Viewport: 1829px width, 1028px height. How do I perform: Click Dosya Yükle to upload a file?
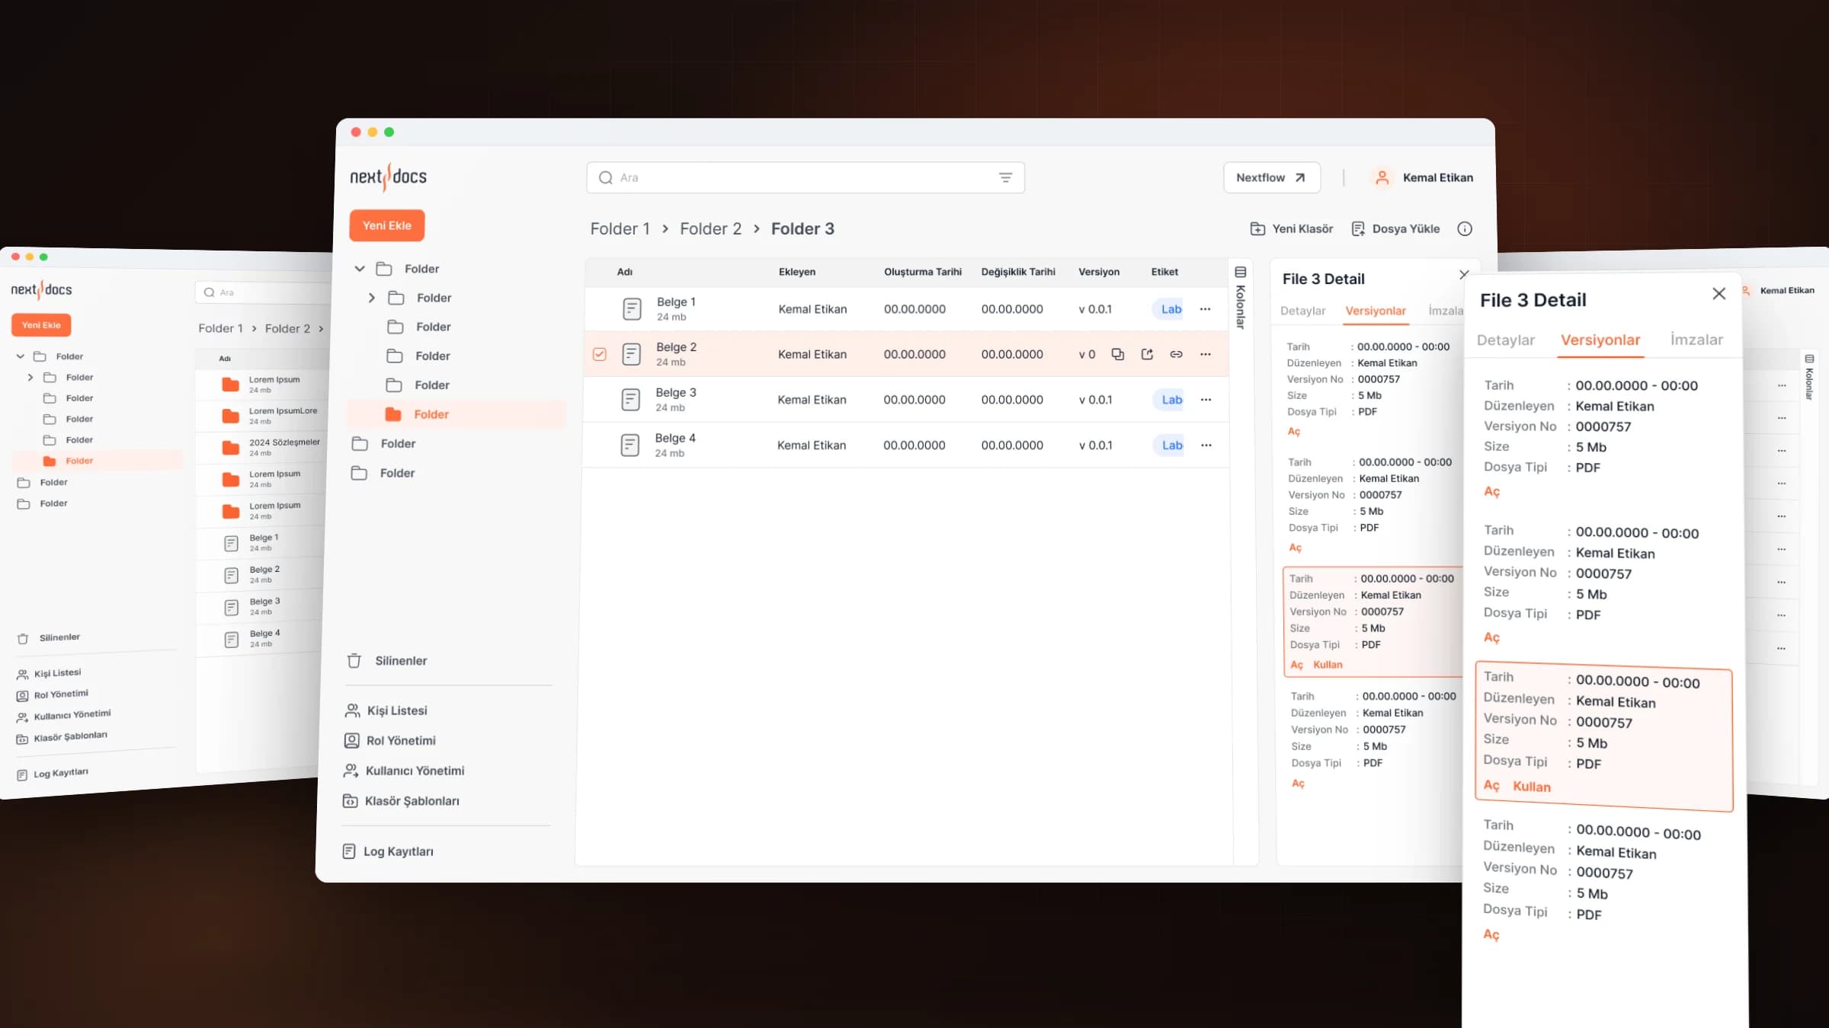(x=1395, y=228)
